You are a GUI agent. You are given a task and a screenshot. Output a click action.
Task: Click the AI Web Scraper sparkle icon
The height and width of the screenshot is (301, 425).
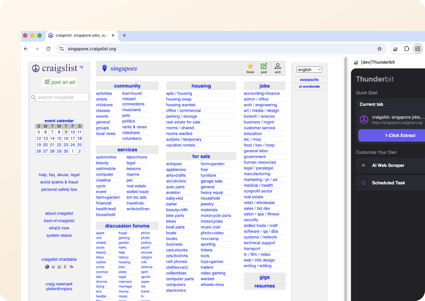[x=363, y=166]
